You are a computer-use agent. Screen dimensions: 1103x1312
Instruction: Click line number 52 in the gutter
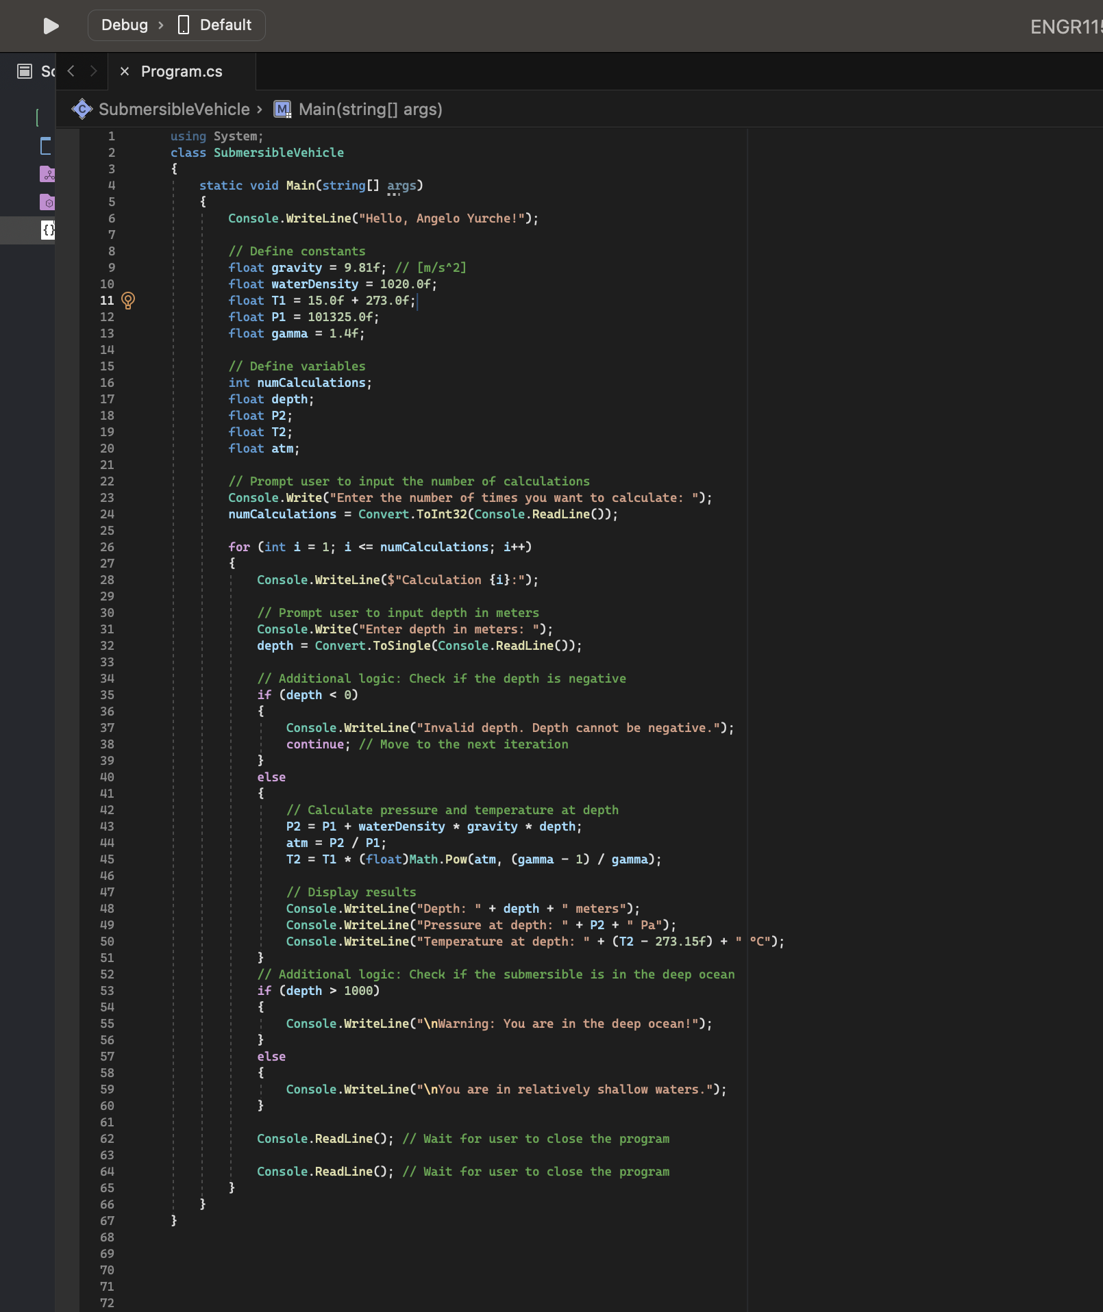[x=107, y=974]
